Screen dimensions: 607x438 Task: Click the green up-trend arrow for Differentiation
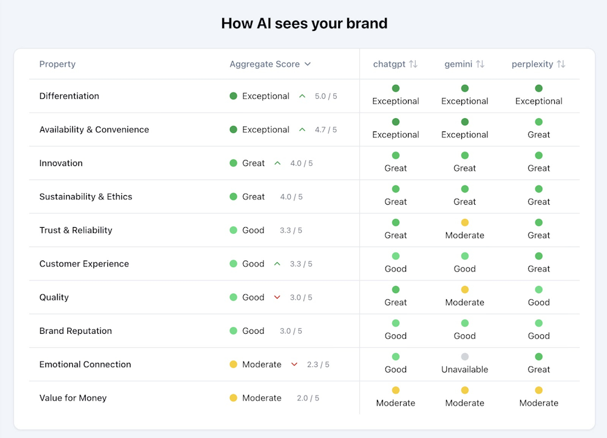pyautogui.click(x=302, y=96)
